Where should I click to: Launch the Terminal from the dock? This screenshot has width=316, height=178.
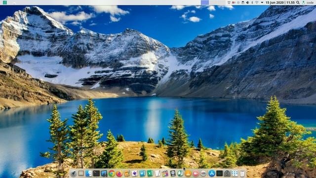[x=96, y=173]
